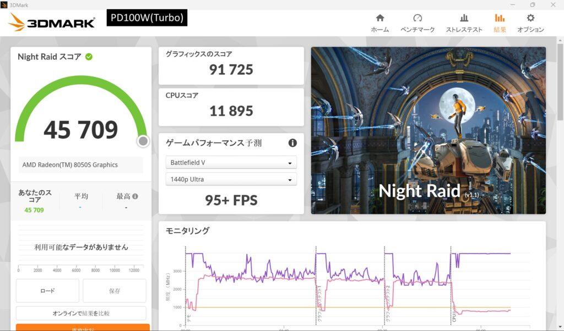Image resolution: width=564 pixels, height=331 pixels.
Task: Open the ベンチマーク tab
Action: [x=417, y=23]
